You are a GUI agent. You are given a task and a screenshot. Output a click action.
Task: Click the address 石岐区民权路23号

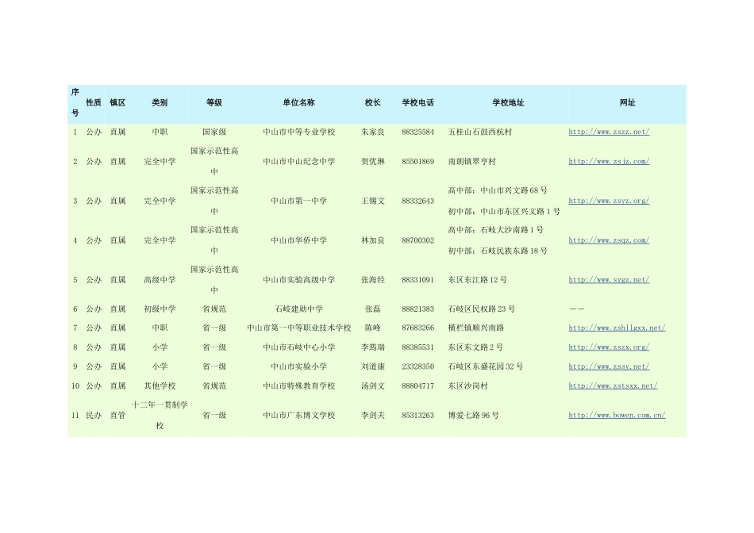point(481,309)
